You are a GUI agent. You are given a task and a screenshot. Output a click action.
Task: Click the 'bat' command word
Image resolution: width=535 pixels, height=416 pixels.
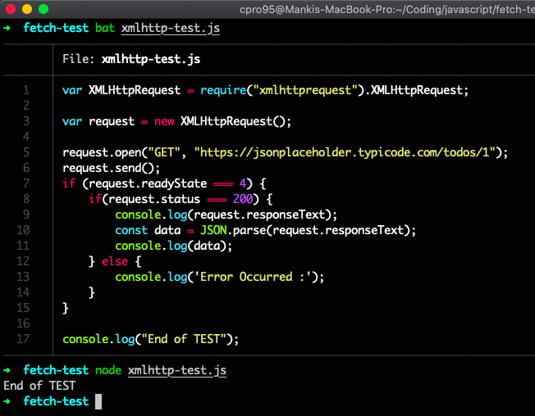pos(105,28)
